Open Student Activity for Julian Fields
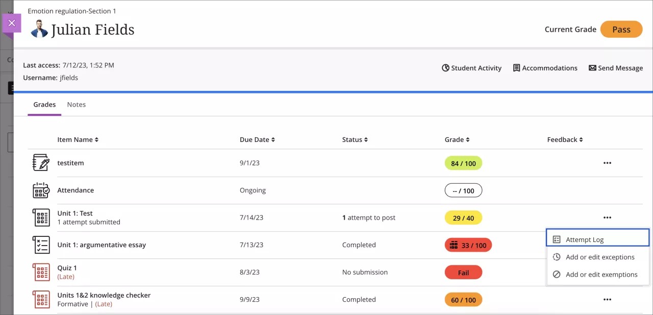Image resolution: width=653 pixels, height=315 pixels. (471, 67)
